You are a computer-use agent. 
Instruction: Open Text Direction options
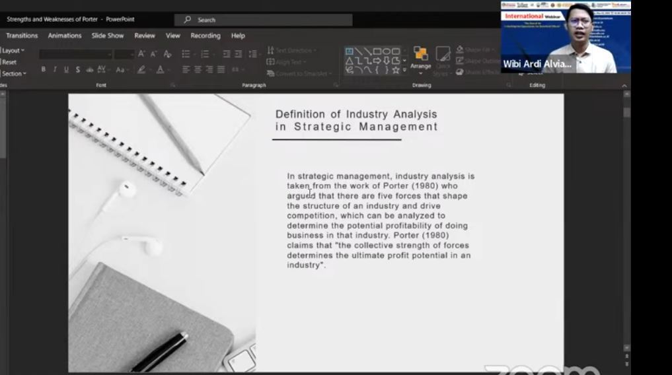click(291, 51)
